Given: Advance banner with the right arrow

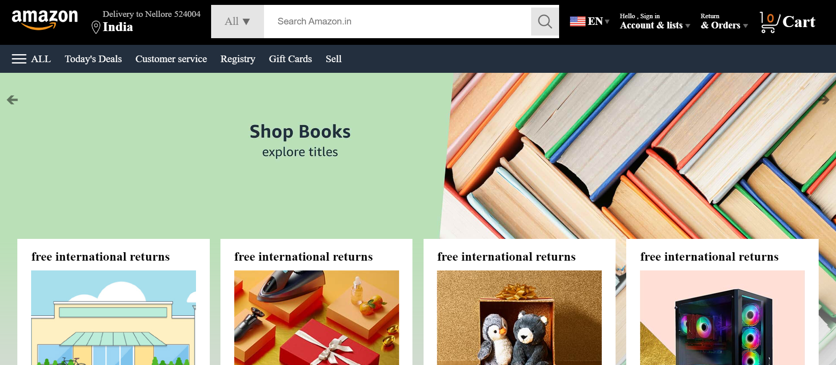Looking at the screenshot, I should pyautogui.click(x=824, y=100).
